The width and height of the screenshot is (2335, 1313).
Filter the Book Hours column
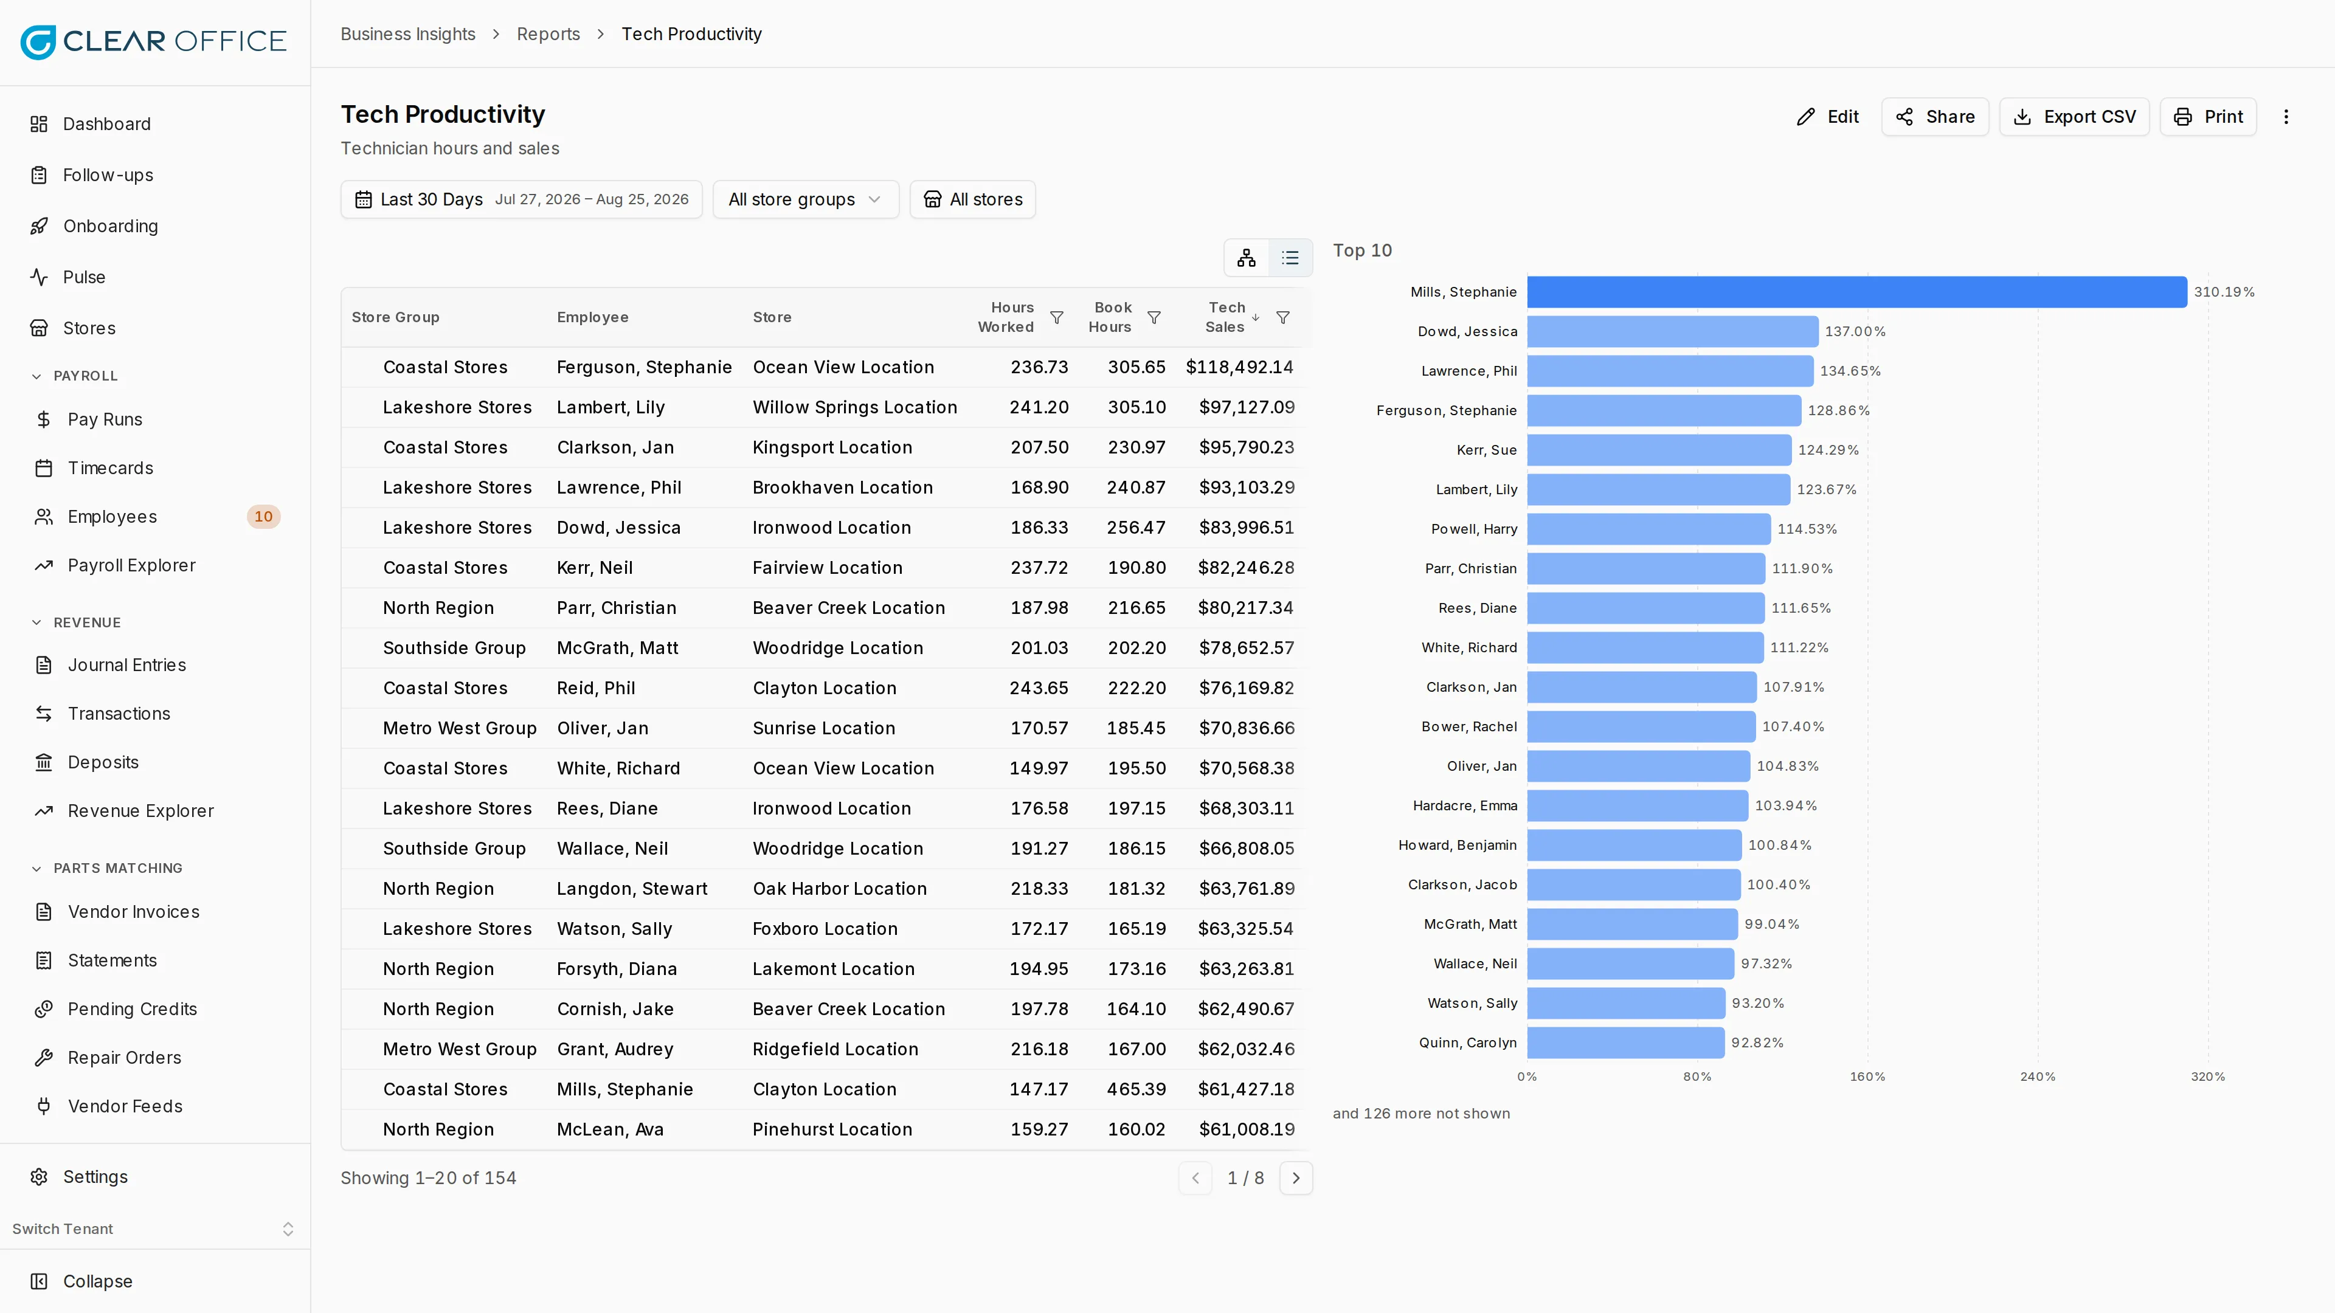[x=1154, y=317]
